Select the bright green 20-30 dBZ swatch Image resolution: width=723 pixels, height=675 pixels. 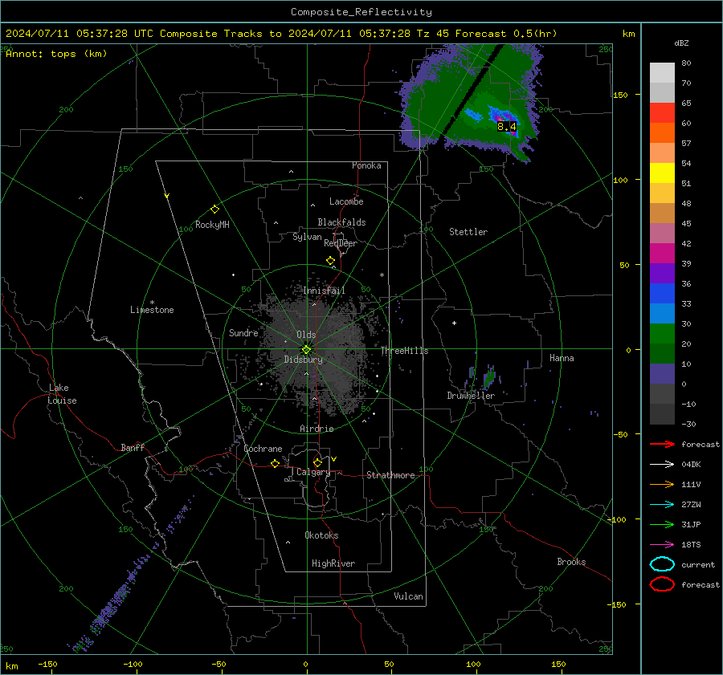(x=662, y=334)
